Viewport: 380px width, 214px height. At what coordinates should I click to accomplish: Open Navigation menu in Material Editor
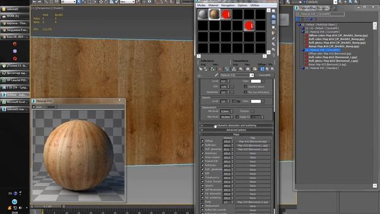pyautogui.click(x=228, y=5)
